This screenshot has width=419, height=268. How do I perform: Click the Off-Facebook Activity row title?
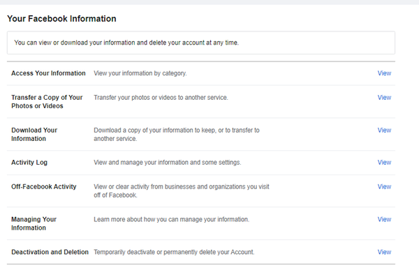pos(44,186)
